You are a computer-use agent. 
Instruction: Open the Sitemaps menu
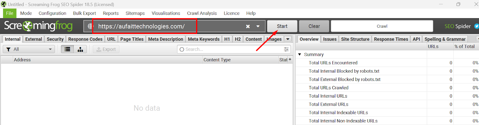(135, 13)
